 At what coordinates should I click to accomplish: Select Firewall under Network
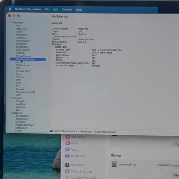click(x=20, y=101)
